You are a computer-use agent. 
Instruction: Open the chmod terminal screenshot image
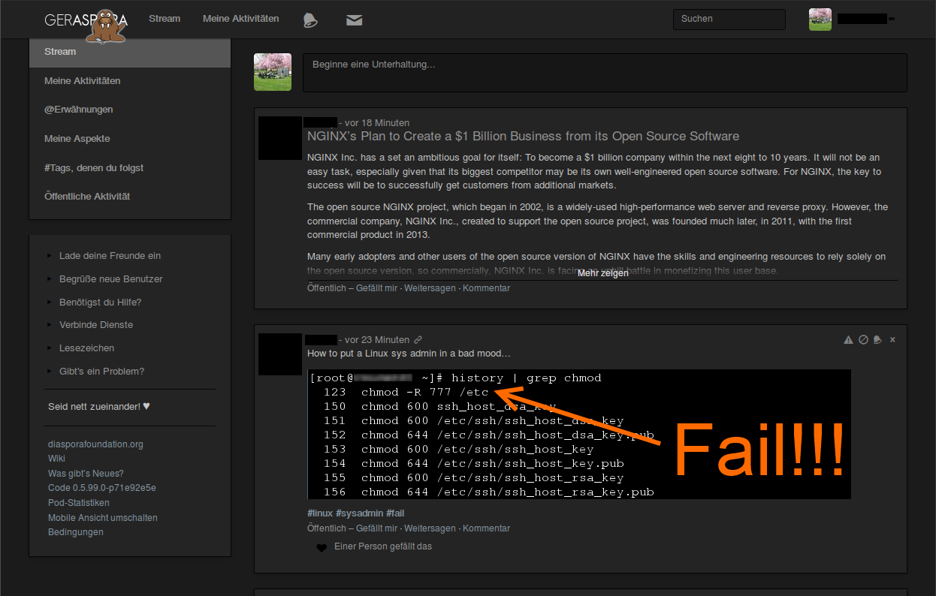tap(579, 434)
